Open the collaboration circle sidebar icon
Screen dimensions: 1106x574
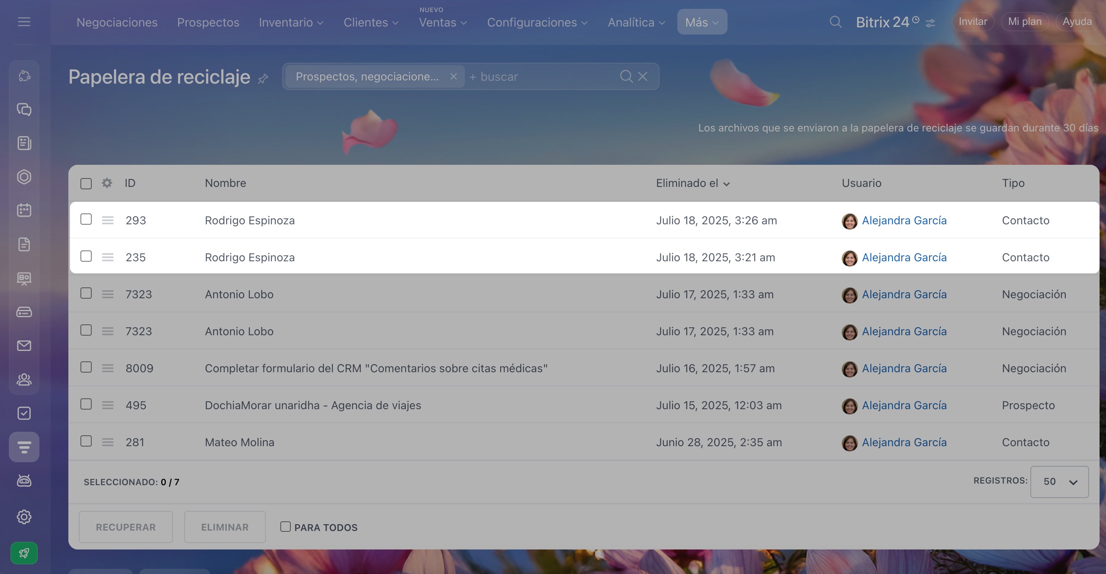[x=24, y=76]
